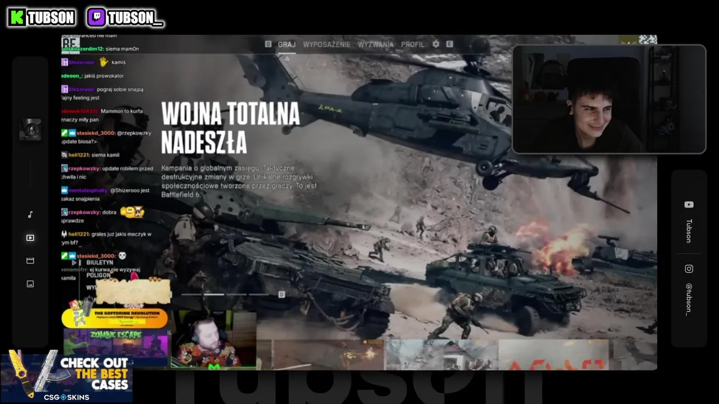Select the video play icon in left sidebar

coord(30,238)
